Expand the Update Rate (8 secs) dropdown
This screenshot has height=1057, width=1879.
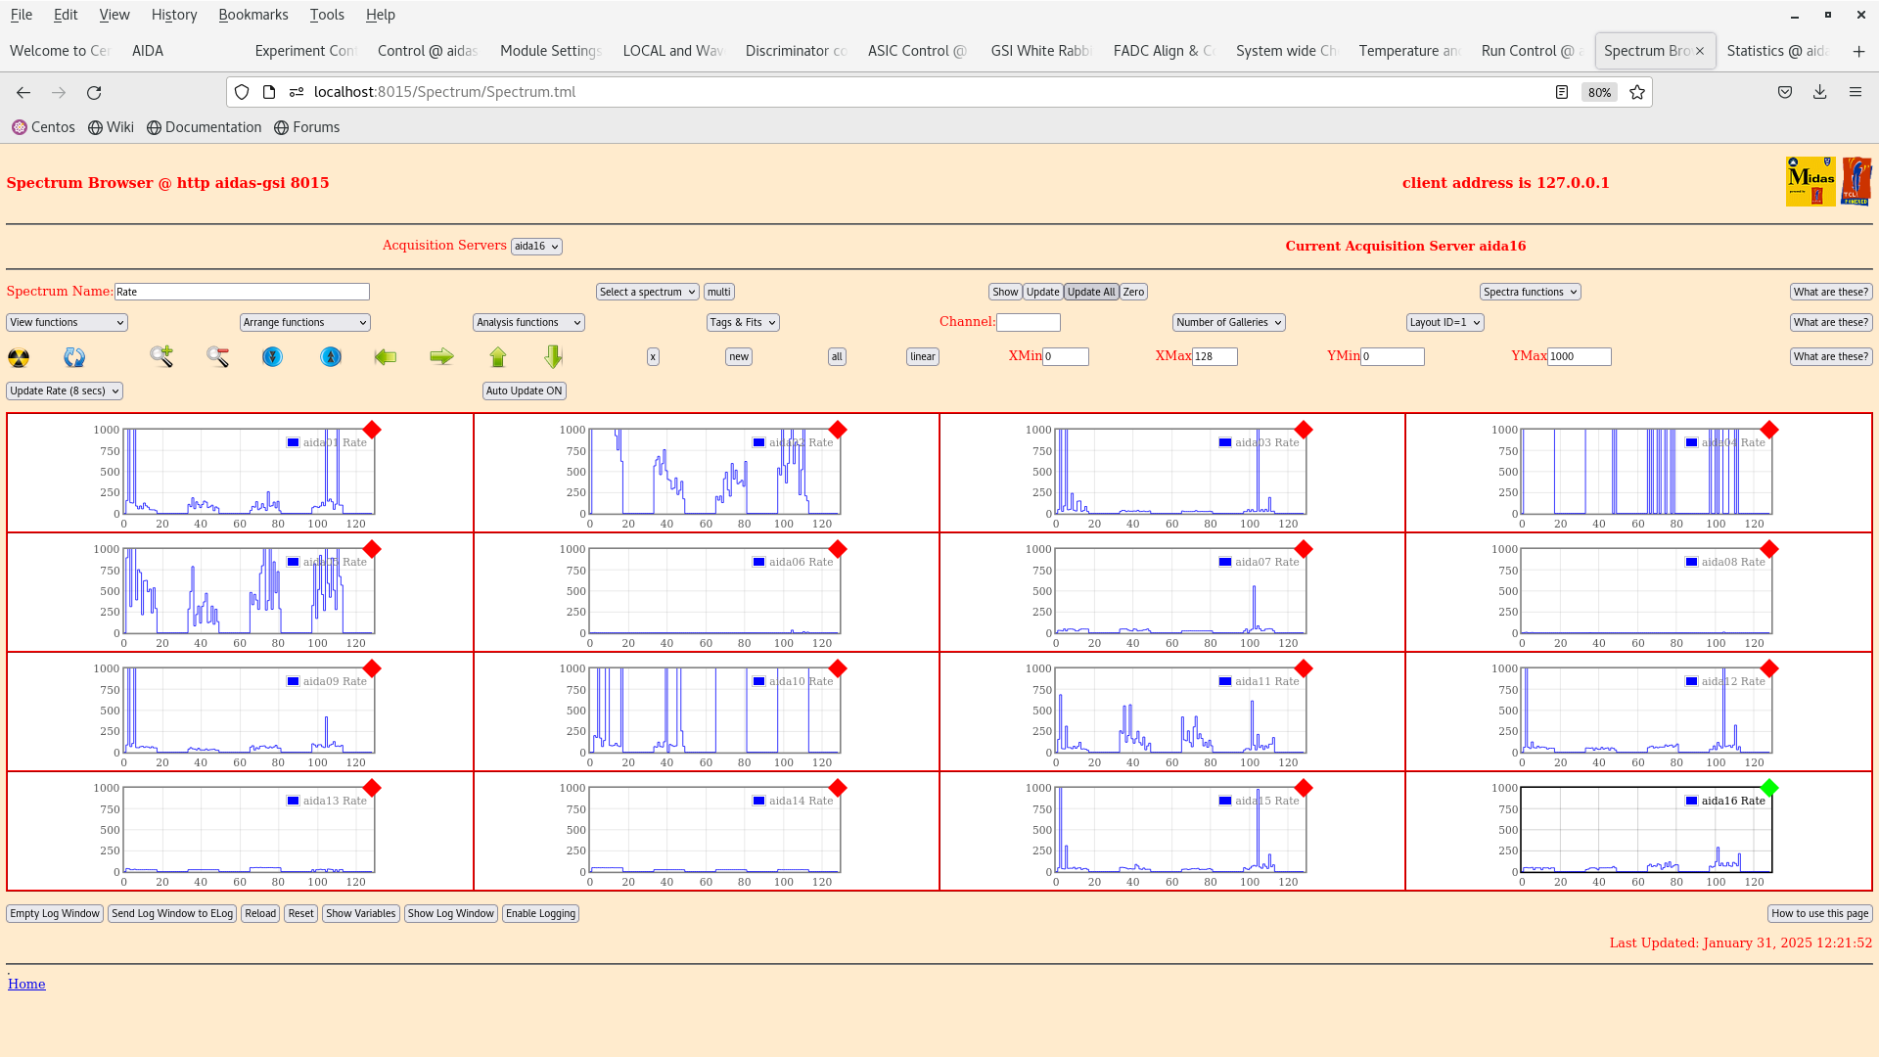65,391
